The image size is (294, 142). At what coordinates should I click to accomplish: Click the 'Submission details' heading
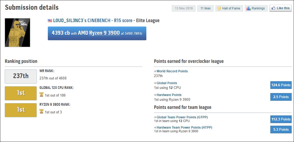[x=32, y=7]
